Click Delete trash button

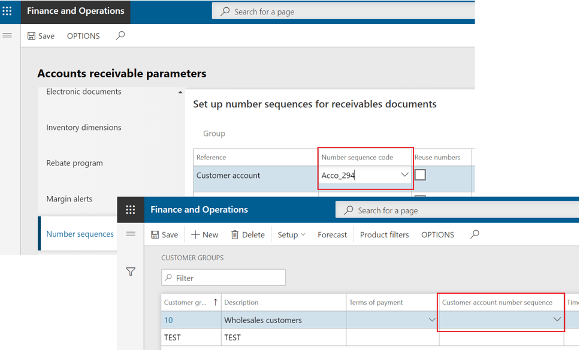pos(247,235)
